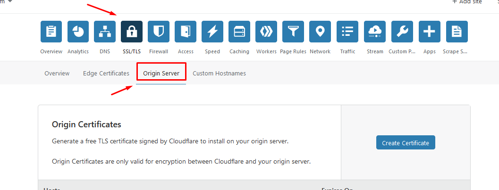Open the Stream cloud play icon
The image size is (499, 190).
[375, 32]
